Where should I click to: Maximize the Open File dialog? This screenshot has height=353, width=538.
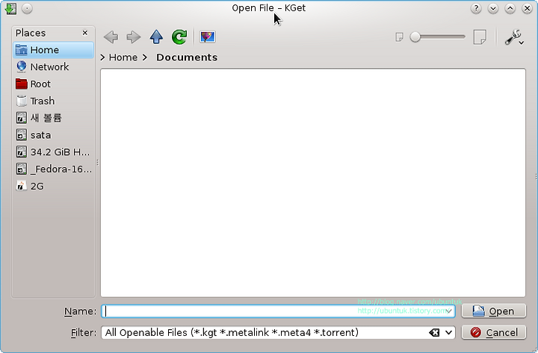point(510,8)
